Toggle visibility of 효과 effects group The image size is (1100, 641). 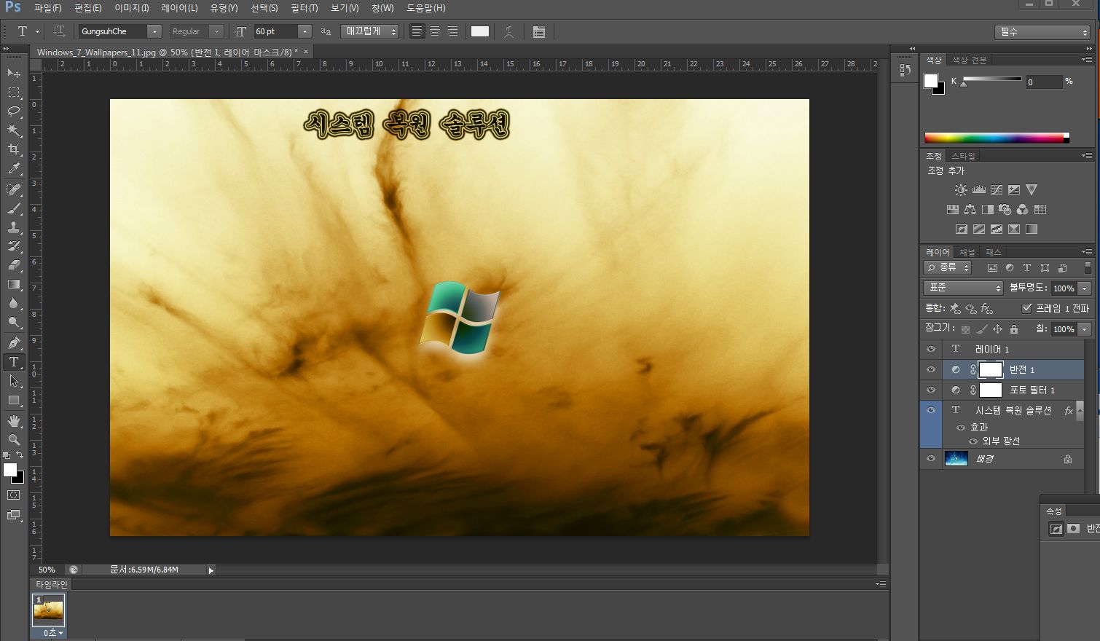coord(961,428)
